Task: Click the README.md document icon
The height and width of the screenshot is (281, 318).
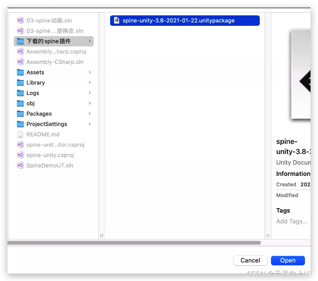Action: point(20,134)
